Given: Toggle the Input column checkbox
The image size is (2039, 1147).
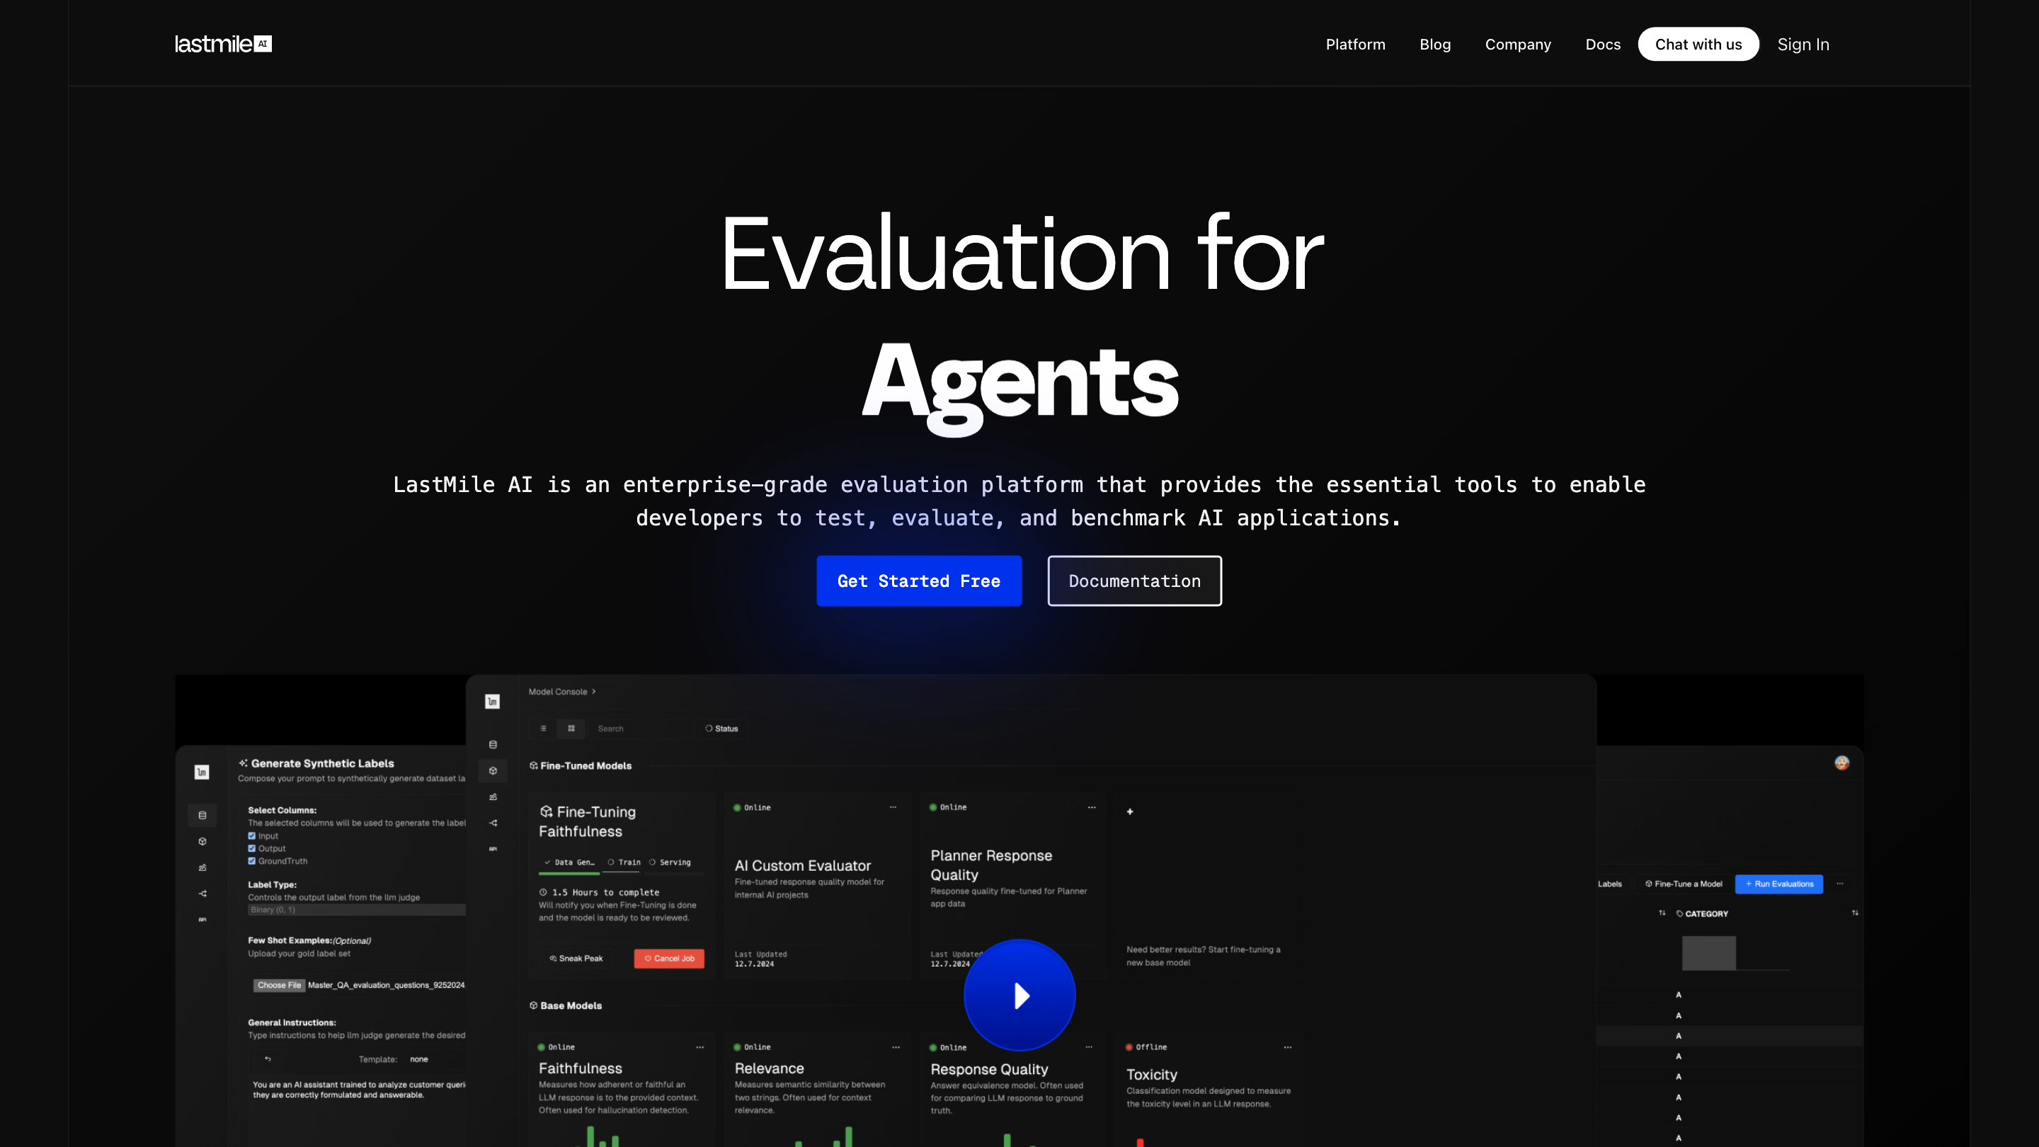Looking at the screenshot, I should (x=252, y=836).
